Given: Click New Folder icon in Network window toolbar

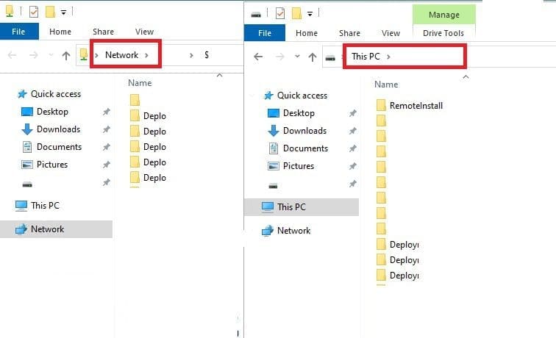Looking at the screenshot, I should click(x=50, y=12).
